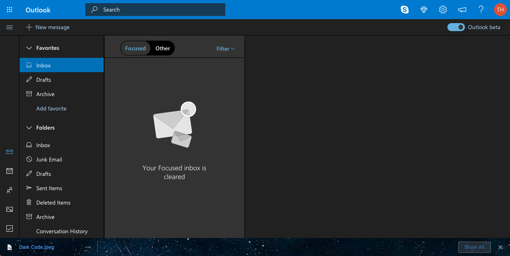Open People contacts in left rail
The image size is (510, 256).
click(x=10, y=190)
